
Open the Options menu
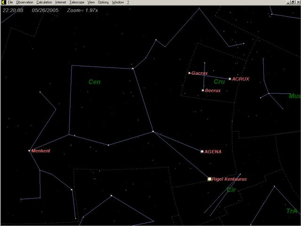(x=103, y=2)
